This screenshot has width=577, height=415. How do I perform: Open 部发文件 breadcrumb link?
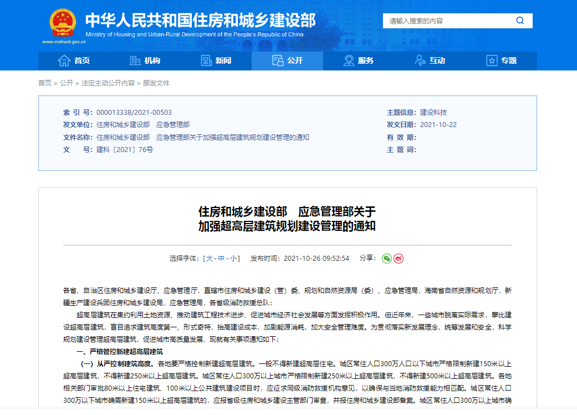(x=156, y=83)
